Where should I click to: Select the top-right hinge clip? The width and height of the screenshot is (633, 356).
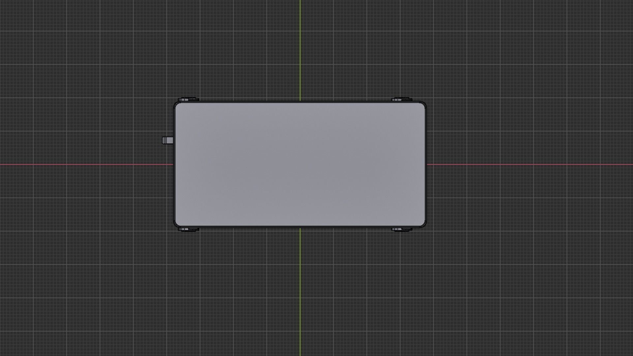[402, 99]
